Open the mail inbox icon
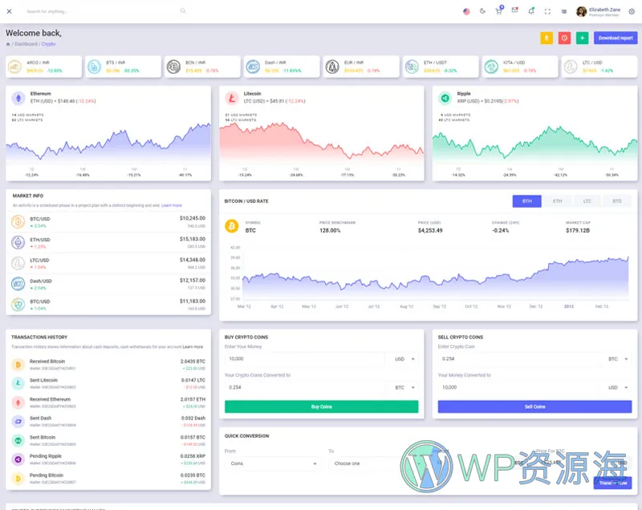 [x=514, y=11]
